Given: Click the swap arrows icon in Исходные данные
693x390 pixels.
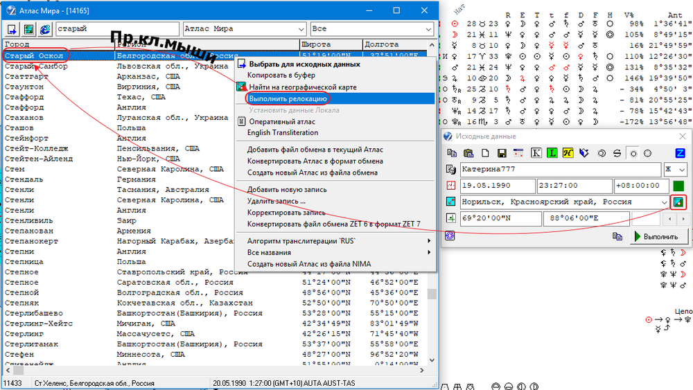Looking at the screenshot, I should (x=617, y=153).
